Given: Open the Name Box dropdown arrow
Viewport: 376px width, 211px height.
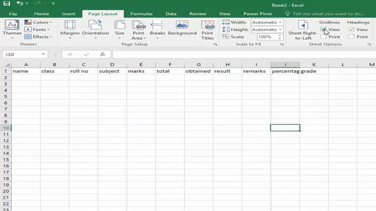Looking at the screenshot, I should coord(43,55).
